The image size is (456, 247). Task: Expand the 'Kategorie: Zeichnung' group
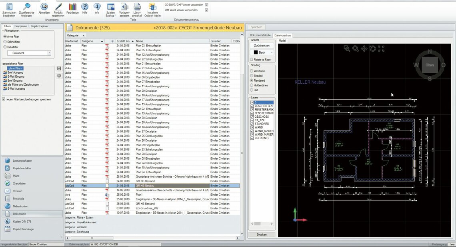point(77,232)
